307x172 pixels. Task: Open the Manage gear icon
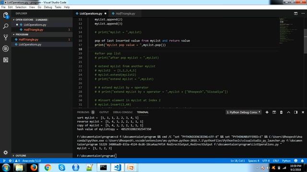click(5, 152)
